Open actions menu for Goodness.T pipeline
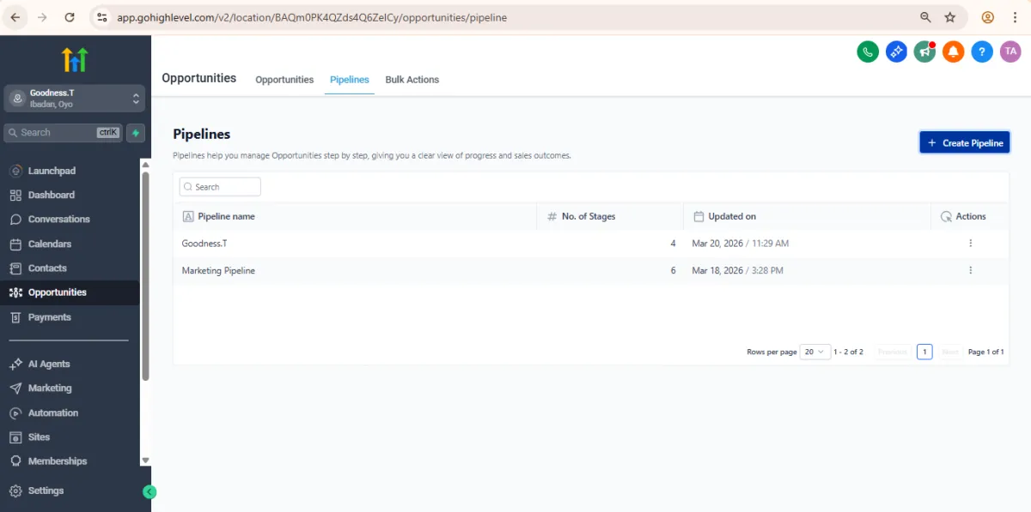 tap(970, 244)
